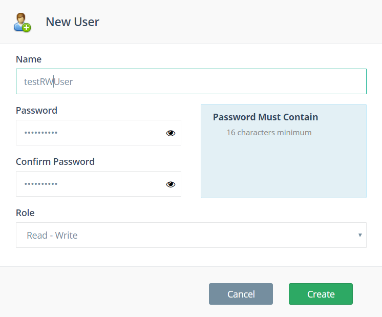382x317 pixels.
Task: Click inside the Password input field
Action: click(98, 133)
